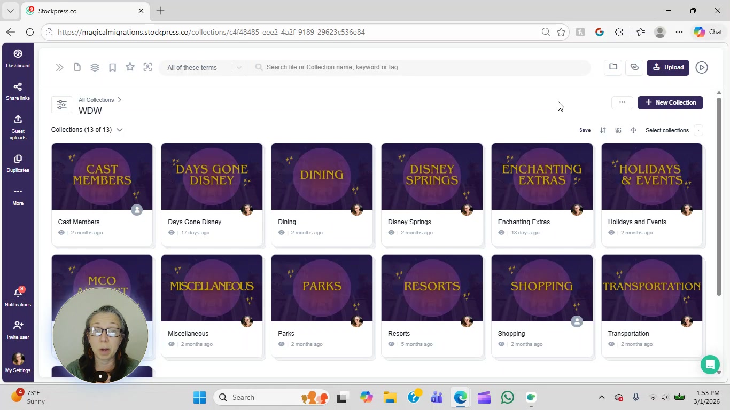Go to Duplicates in the sidebar

(x=18, y=163)
